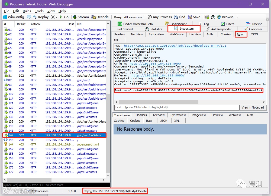Open the AutoResponder tab
Viewport: 271px width, 196px height.
[x=219, y=29]
